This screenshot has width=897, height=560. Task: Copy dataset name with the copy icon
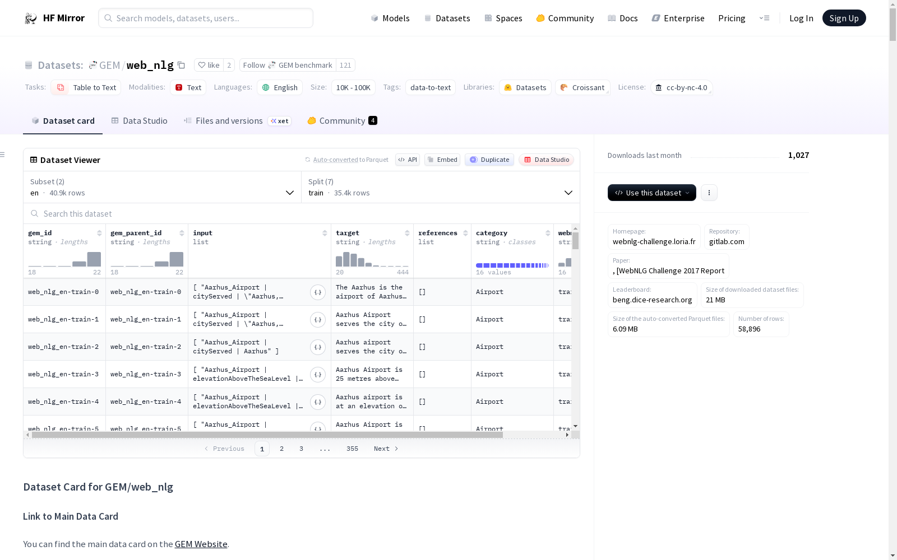coord(181,65)
